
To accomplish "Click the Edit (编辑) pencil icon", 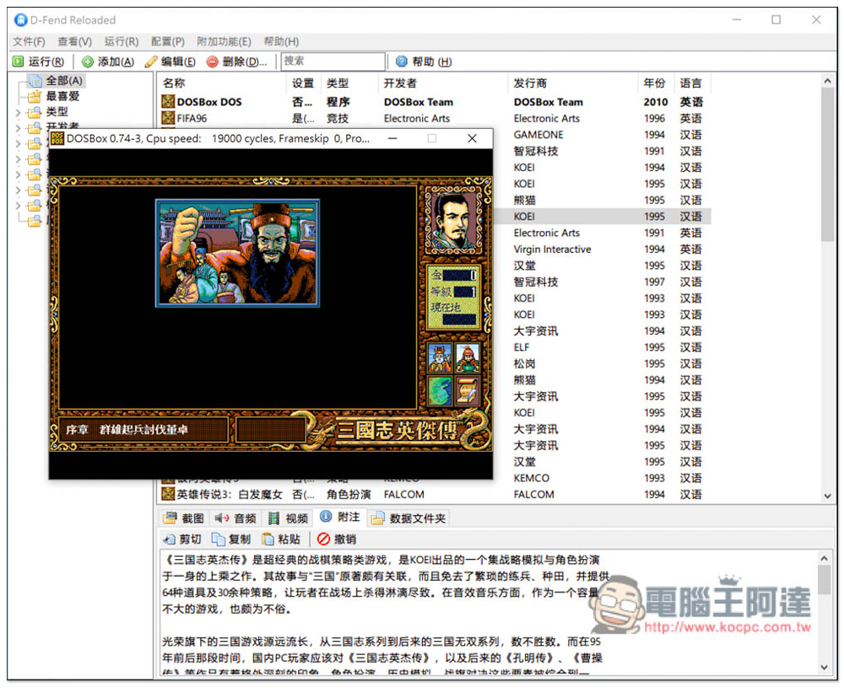I will (x=151, y=62).
